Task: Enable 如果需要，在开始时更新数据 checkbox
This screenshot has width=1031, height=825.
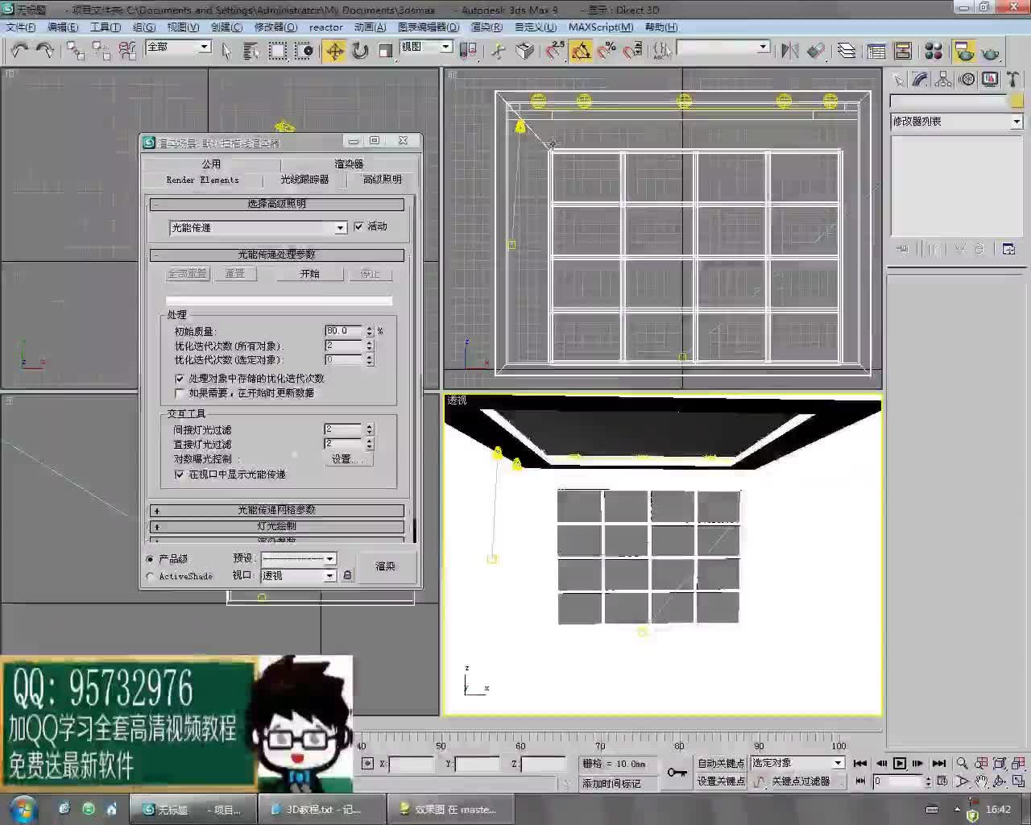Action: (180, 393)
